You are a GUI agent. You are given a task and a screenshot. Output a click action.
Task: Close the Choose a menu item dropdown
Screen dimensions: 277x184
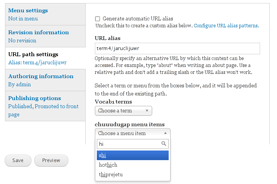point(133,133)
